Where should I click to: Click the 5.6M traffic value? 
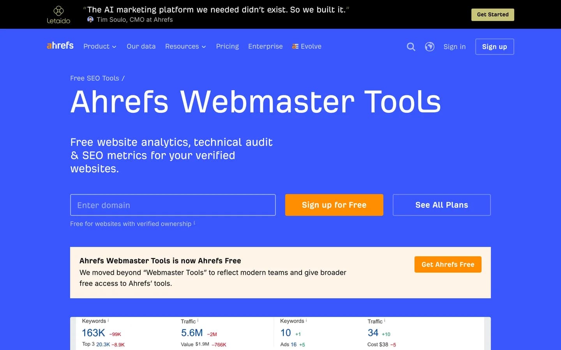[x=192, y=333]
